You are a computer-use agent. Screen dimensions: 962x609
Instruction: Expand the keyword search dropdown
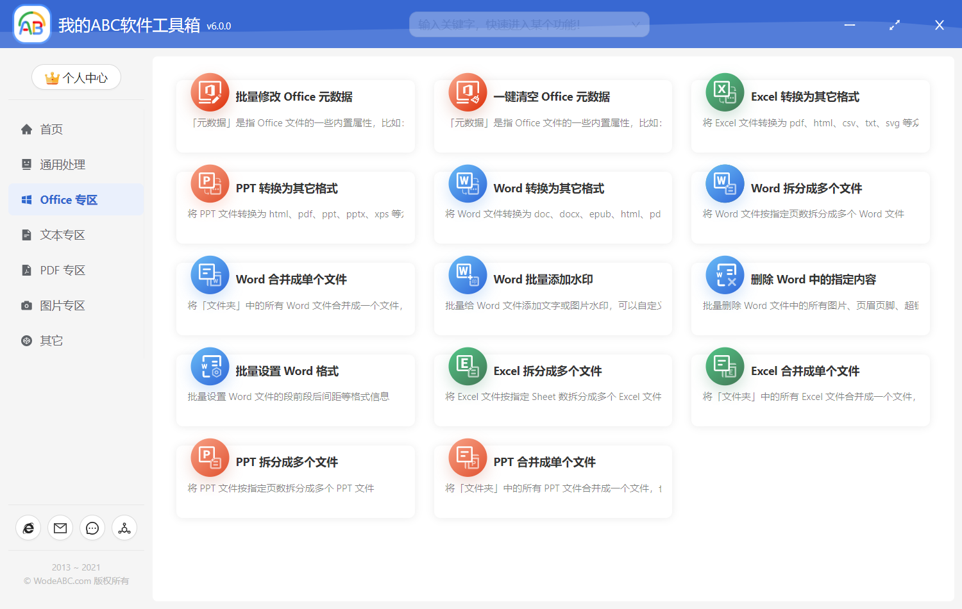point(636,24)
